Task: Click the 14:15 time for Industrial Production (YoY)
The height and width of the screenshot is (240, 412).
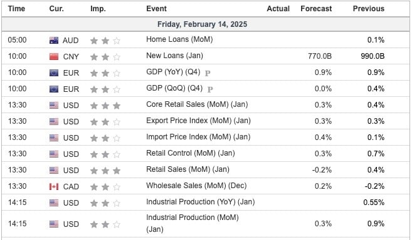Action: coord(17,202)
